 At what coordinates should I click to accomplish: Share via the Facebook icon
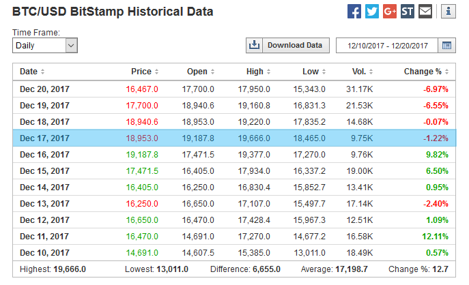[354, 12]
